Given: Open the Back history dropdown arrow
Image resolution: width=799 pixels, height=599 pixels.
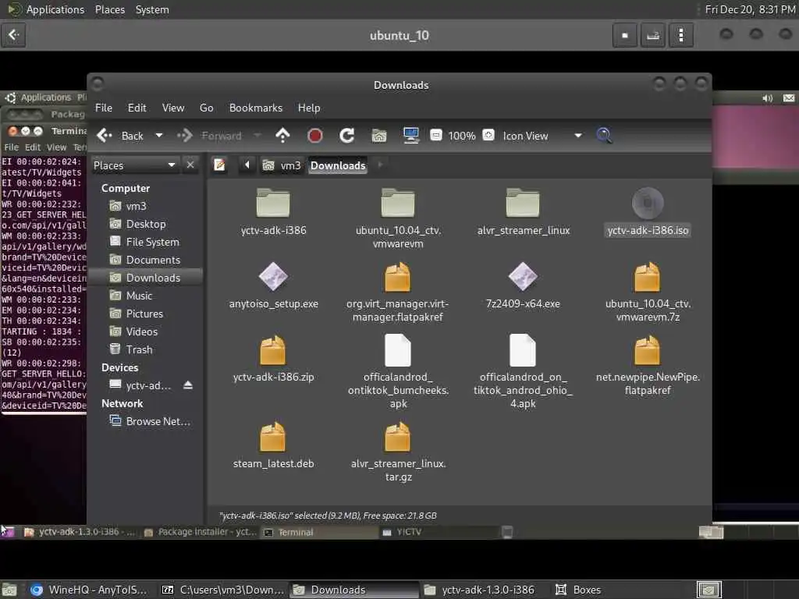Looking at the screenshot, I should 159,136.
